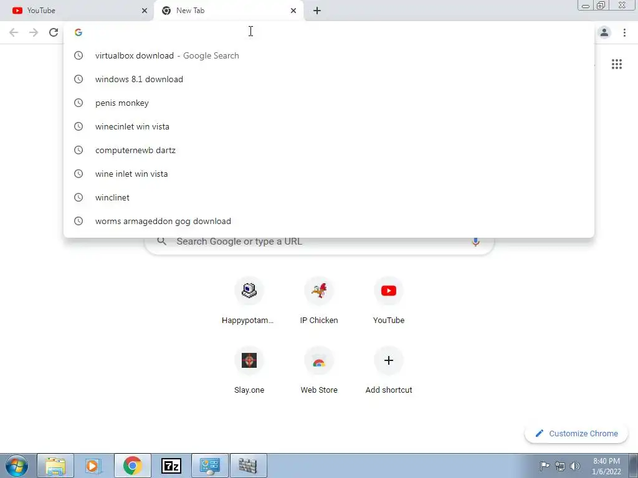Click the Add shortcut plus tile

click(x=389, y=371)
